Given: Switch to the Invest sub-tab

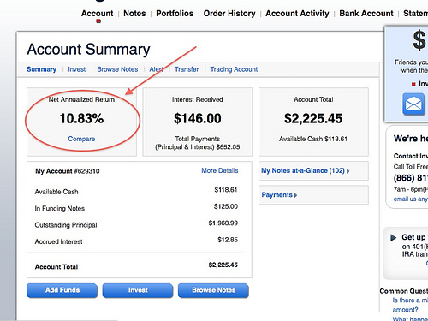Looking at the screenshot, I should (x=77, y=69).
